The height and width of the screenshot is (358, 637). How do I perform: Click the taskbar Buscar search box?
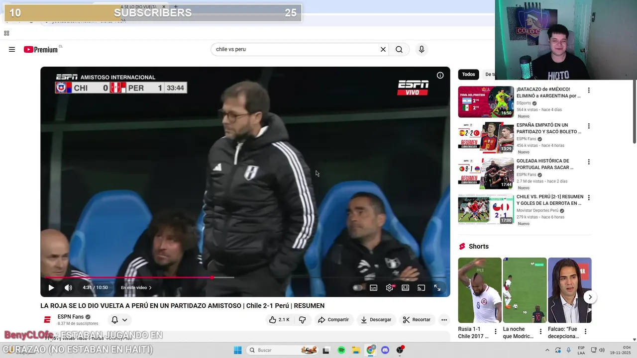pos(282,350)
